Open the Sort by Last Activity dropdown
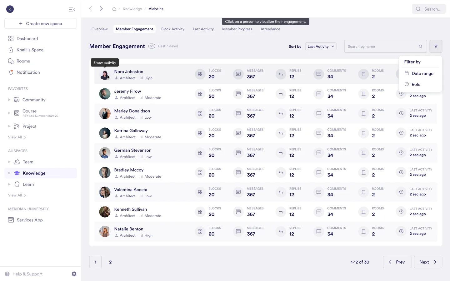Image resolution: width=450 pixels, height=281 pixels. (321, 46)
